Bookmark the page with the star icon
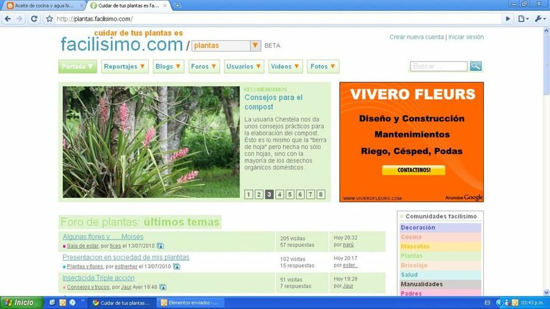Image resolution: width=550 pixels, height=309 pixels. click(x=50, y=19)
